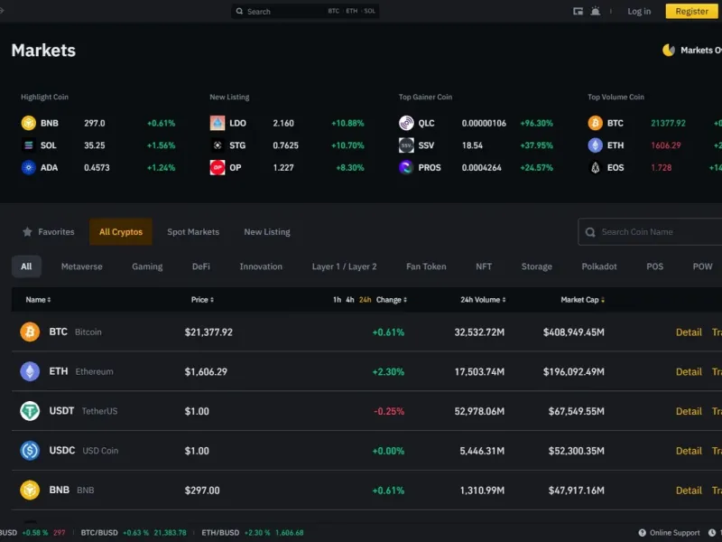Sort the table by Name column

(38, 300)
